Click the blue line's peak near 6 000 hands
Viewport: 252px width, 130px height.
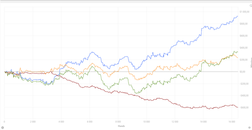pos(92,52)
